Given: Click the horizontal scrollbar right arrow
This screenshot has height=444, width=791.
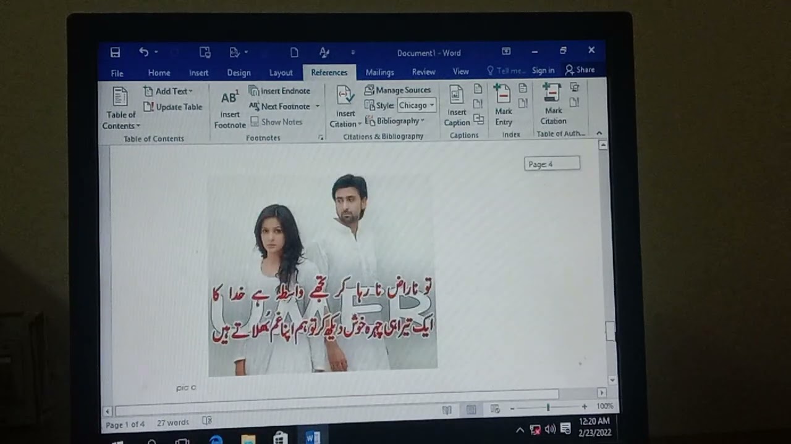Looking at the screenshot, I should coord(601,392).
